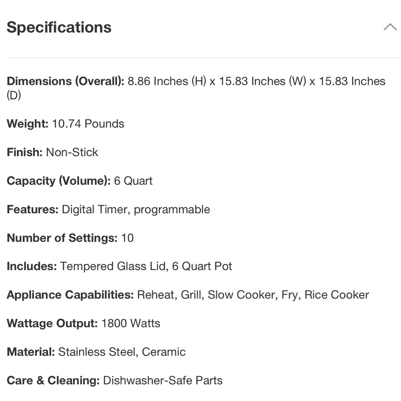Select the 1800 Watts value
This screenshot has width=401, height=401.
tap(131, 323)
